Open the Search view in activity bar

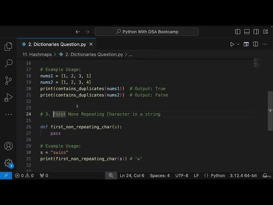pos(9,64)
